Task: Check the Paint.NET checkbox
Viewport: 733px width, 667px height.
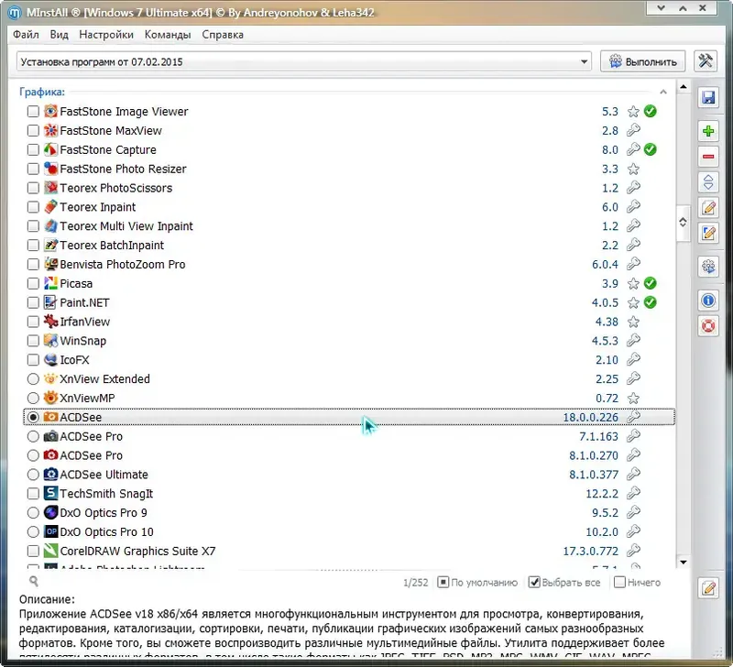Action: pyautogui.click(x=33, y=302)
